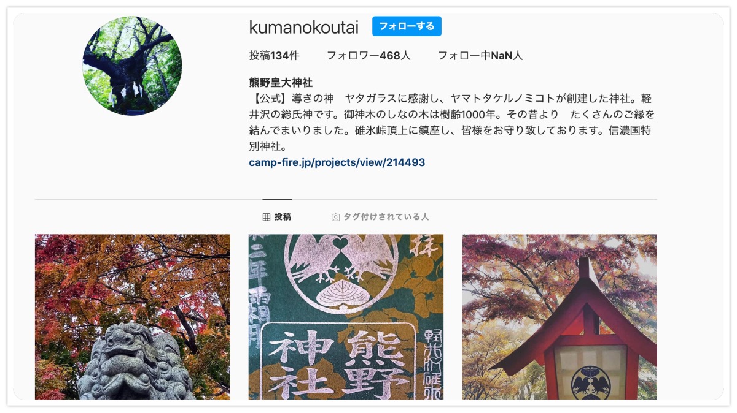Open the フォロー中NaN人 following list

[x=480, y=56]
